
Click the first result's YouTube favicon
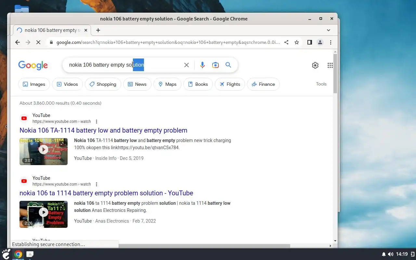coord(24,118)
